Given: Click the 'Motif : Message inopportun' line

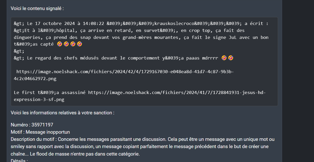Looking at the screenshot, I should [x=40, y=132].
